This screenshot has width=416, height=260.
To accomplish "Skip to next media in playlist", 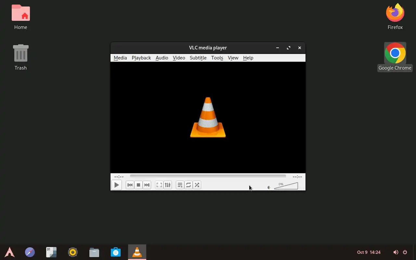I will point(147,185).
